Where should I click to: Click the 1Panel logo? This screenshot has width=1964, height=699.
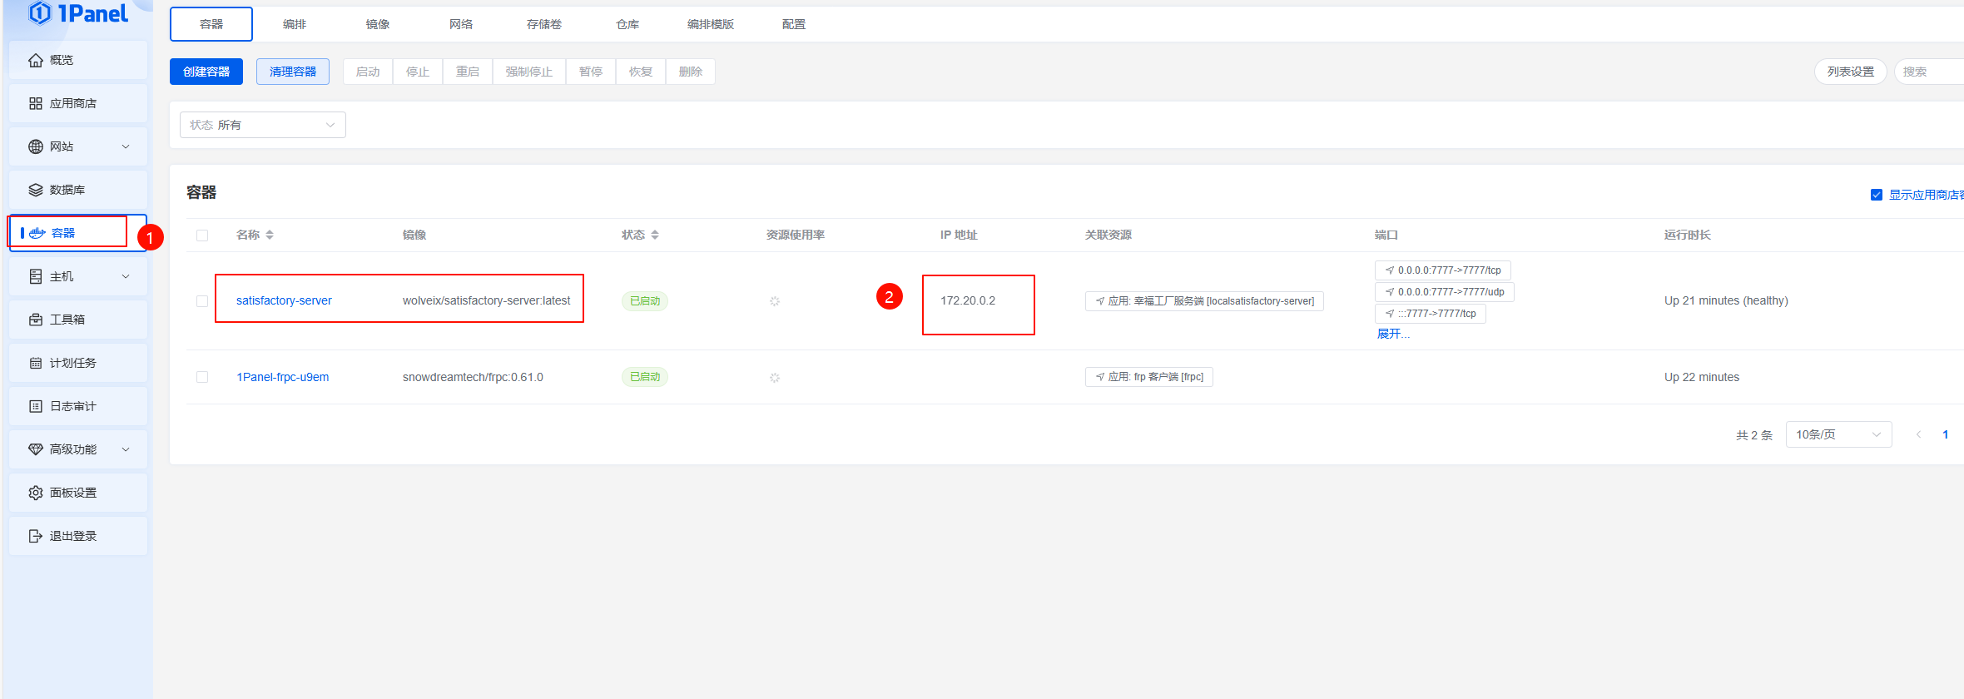(78, 13)
